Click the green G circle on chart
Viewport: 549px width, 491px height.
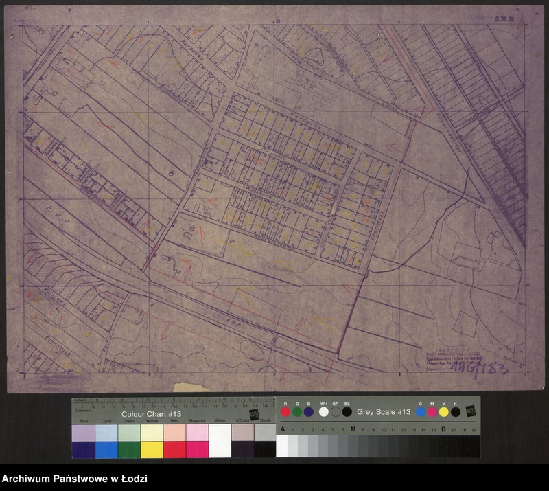pos(297,412)
